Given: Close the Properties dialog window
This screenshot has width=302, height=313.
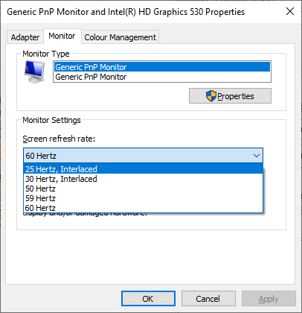Looking at the screenshot, I should 290,11.
